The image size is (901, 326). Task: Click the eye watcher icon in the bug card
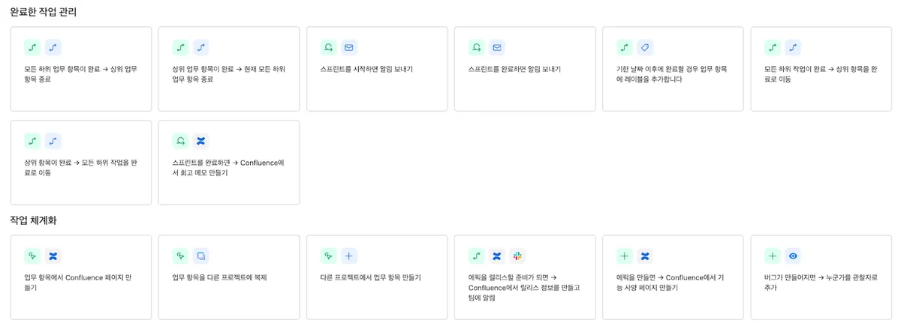793,256
